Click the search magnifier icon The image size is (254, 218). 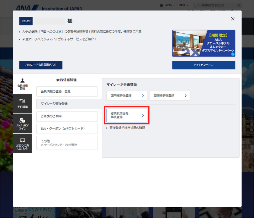(239, 6)
